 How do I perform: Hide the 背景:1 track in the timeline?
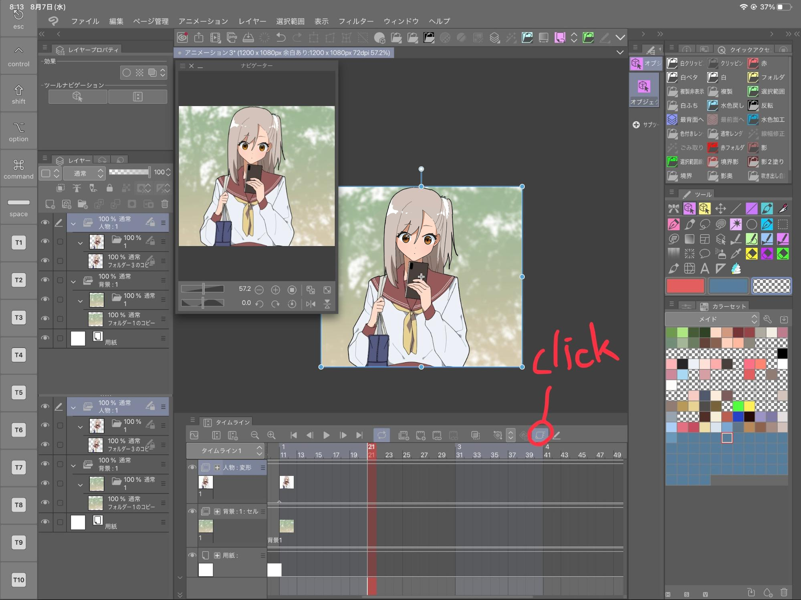point(192,511)
